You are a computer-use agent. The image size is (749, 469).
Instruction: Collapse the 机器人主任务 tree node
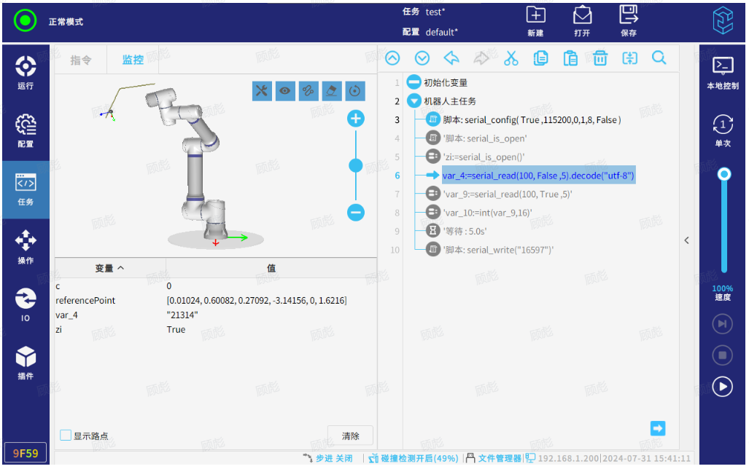(x=414, y=101)
